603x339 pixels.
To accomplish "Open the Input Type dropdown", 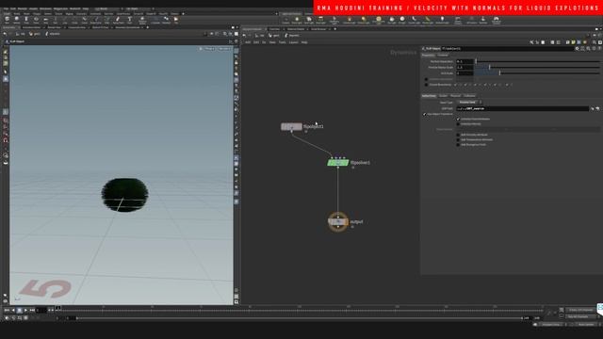I will point(469,103).
